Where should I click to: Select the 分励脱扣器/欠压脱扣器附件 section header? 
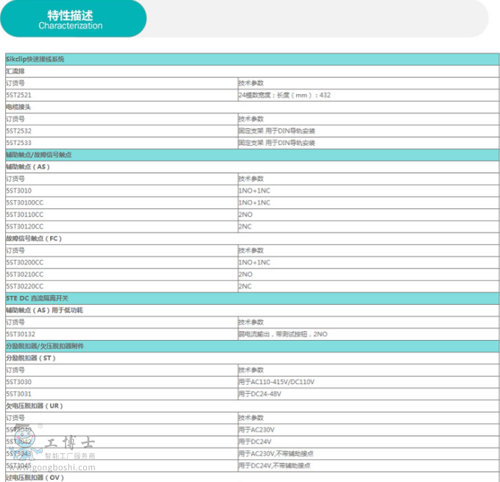click(253, 346)
